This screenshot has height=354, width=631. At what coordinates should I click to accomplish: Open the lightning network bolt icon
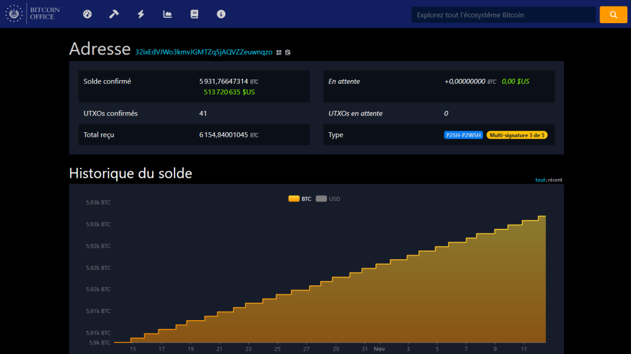coord(141,14)
